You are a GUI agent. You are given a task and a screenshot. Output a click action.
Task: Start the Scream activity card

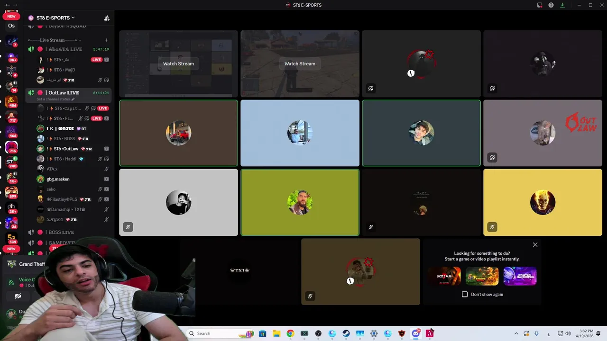tap(444, 276)
